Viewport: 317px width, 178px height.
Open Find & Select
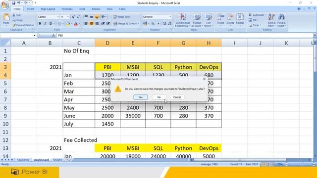[281, 20]
